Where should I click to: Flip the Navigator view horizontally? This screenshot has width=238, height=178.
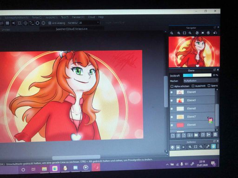click(x=215, y=32)
